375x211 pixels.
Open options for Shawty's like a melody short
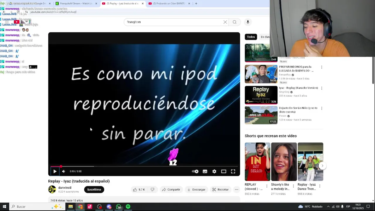(293, 186)
